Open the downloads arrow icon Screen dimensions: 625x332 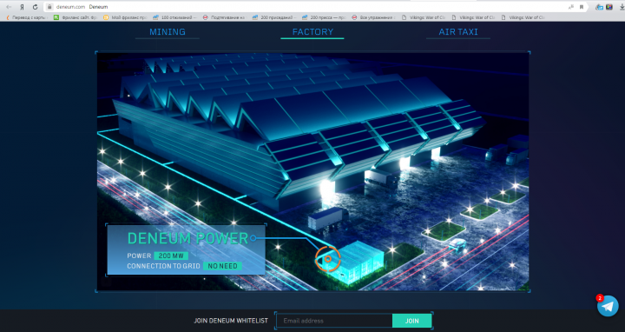point(622,7)
